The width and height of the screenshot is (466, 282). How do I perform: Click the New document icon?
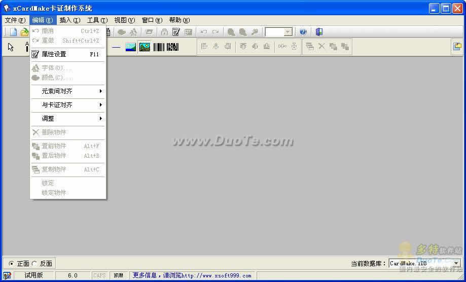click(13, 32)
